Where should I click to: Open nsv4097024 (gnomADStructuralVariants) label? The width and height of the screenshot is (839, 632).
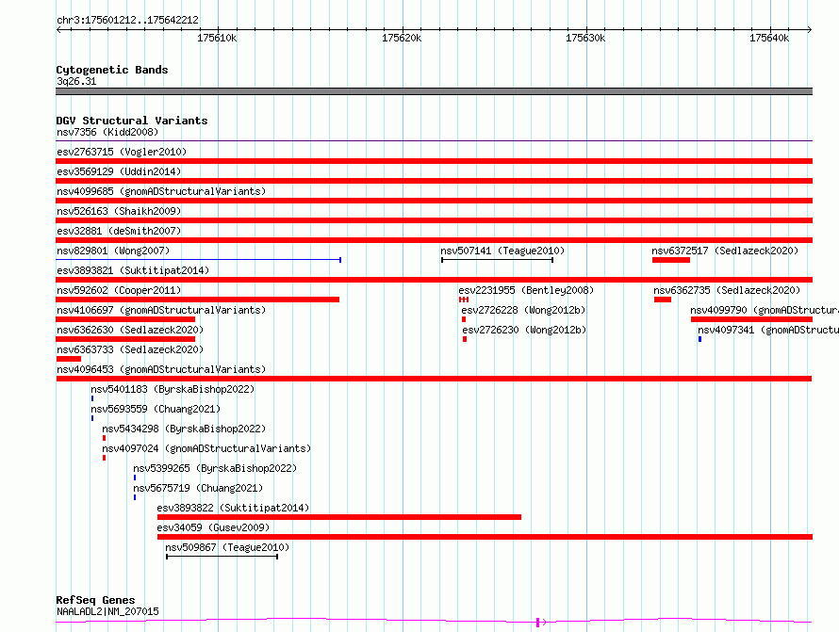point(206,448)
